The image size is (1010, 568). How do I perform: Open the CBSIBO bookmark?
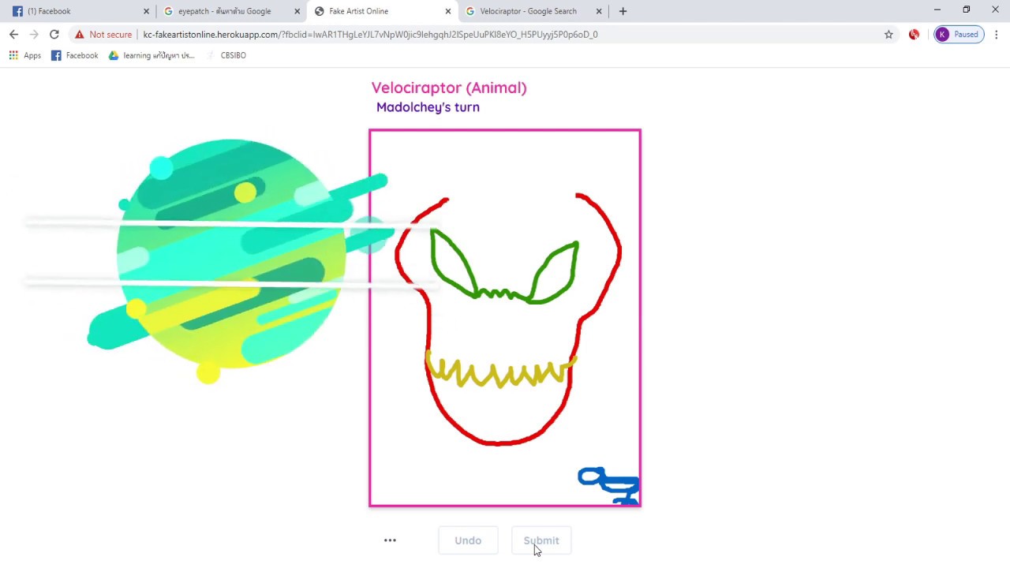[x=226, y=55]
